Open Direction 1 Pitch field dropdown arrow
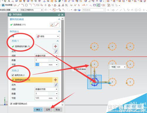147x113 pixels. pyautogui.click(x=57, y=65)
